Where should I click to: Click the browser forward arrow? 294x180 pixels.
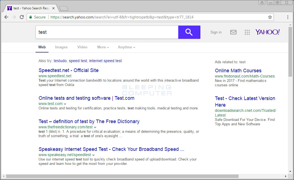14,17
